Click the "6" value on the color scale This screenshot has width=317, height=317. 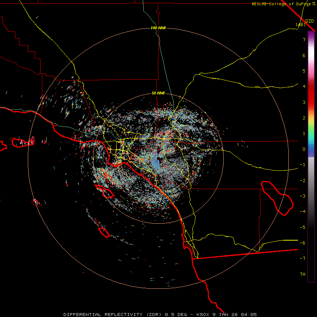304,55
